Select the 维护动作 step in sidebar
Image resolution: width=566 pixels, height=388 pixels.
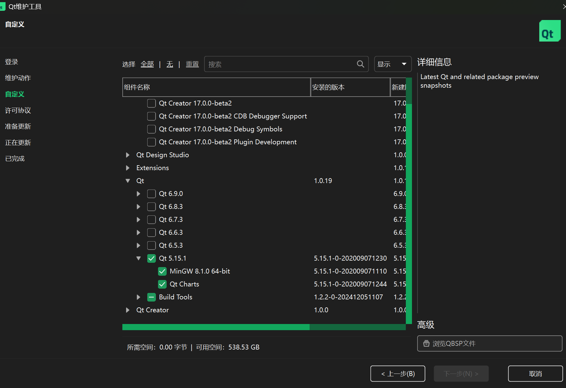pyautogui.click(x=18, y=78)
